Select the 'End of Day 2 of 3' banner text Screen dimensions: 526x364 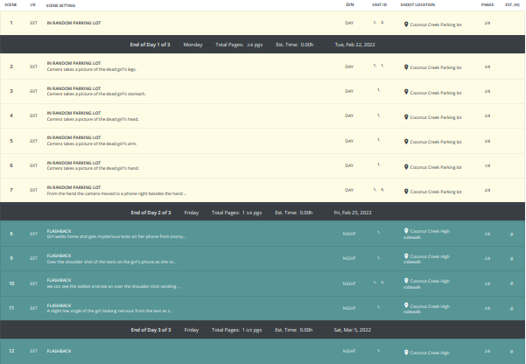click(151, 213)
